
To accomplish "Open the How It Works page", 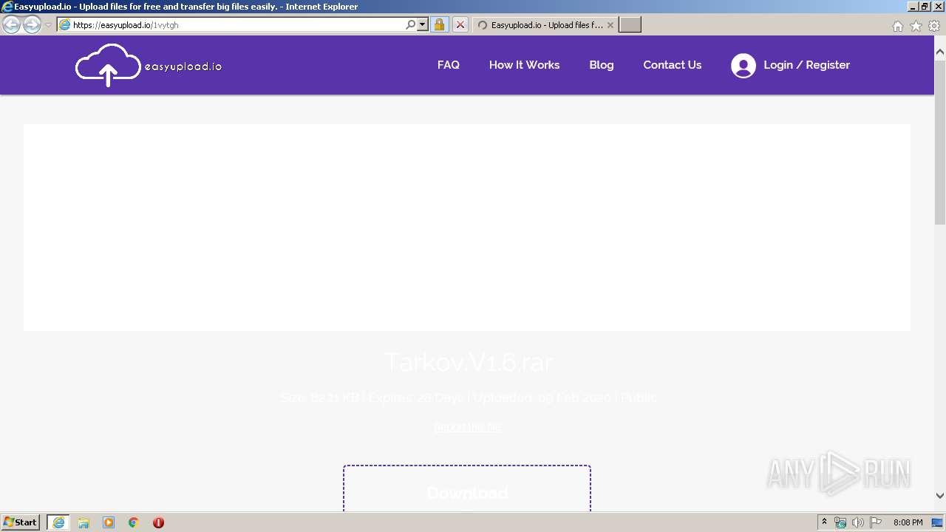I will [524, 65].
